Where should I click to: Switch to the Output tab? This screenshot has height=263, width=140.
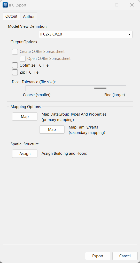pyautogui.click(x=11, y=16)
